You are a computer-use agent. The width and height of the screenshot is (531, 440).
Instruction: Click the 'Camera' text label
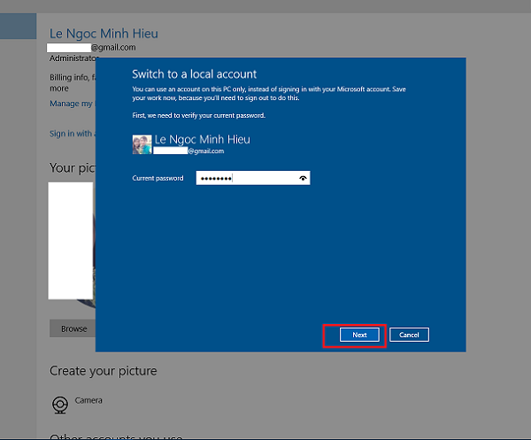pyautogui.click(x=88, y=400)
